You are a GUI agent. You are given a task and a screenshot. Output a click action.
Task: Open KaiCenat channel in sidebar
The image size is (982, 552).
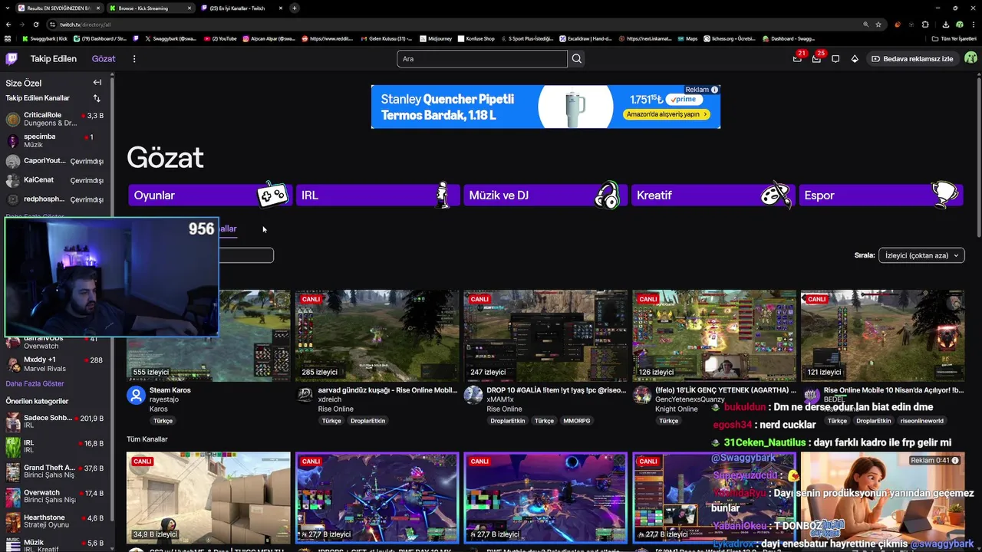coord(54,180)
